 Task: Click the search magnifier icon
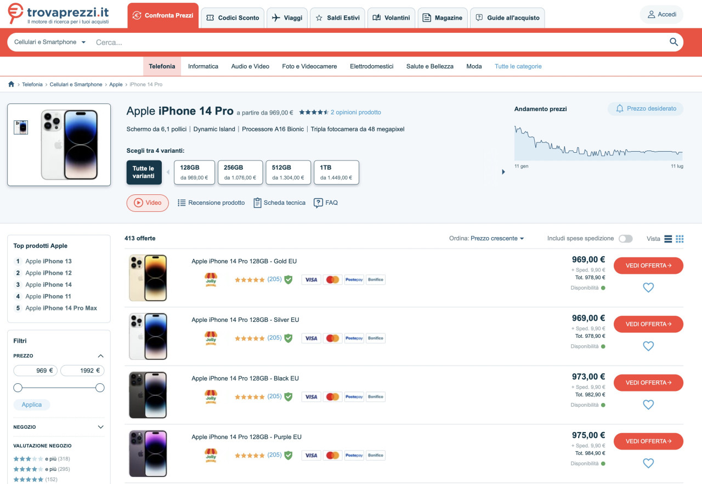coord(673,42)
